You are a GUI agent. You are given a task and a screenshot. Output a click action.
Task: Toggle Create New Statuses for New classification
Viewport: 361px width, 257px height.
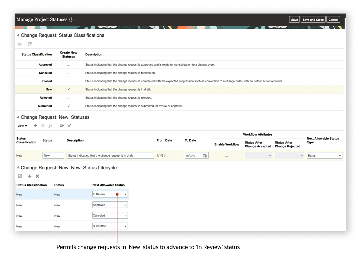pyautogui.click(x=69, y=89)
